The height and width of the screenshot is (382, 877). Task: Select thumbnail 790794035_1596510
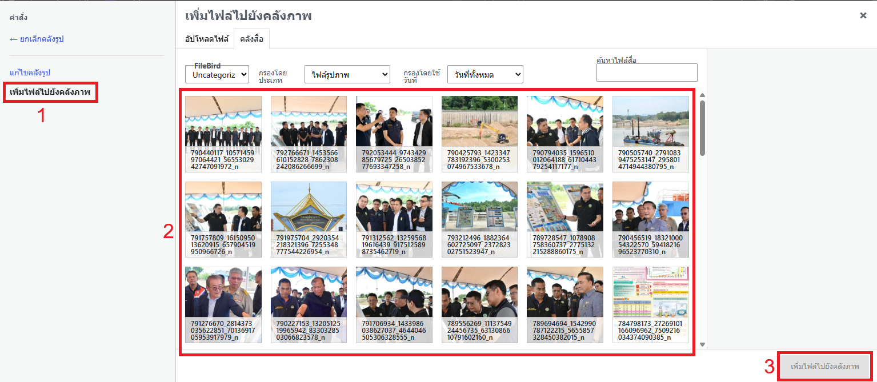tap(565, 134)
